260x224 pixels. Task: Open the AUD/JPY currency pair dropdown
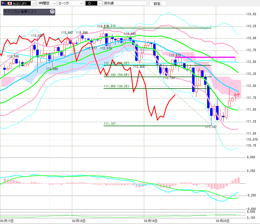click(x=33, y=4)
